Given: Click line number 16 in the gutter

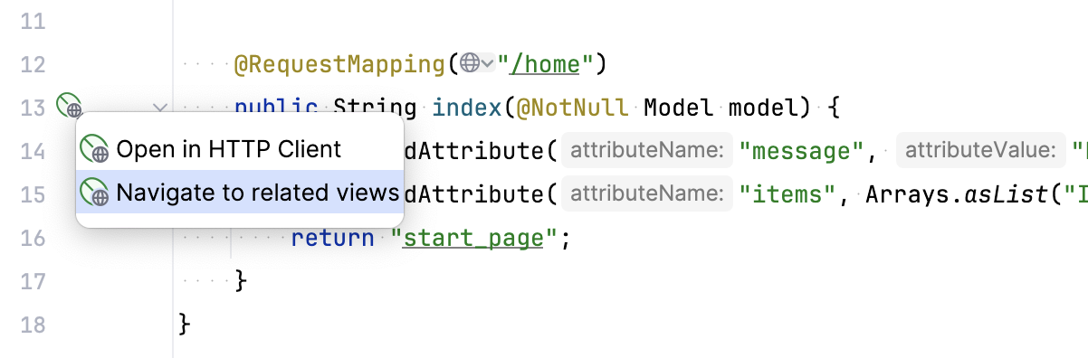Looking at the screenshot, I should pyautogui.click(x=33, y=238).
